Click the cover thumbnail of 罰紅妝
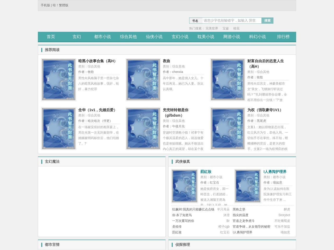 point(184,186)
